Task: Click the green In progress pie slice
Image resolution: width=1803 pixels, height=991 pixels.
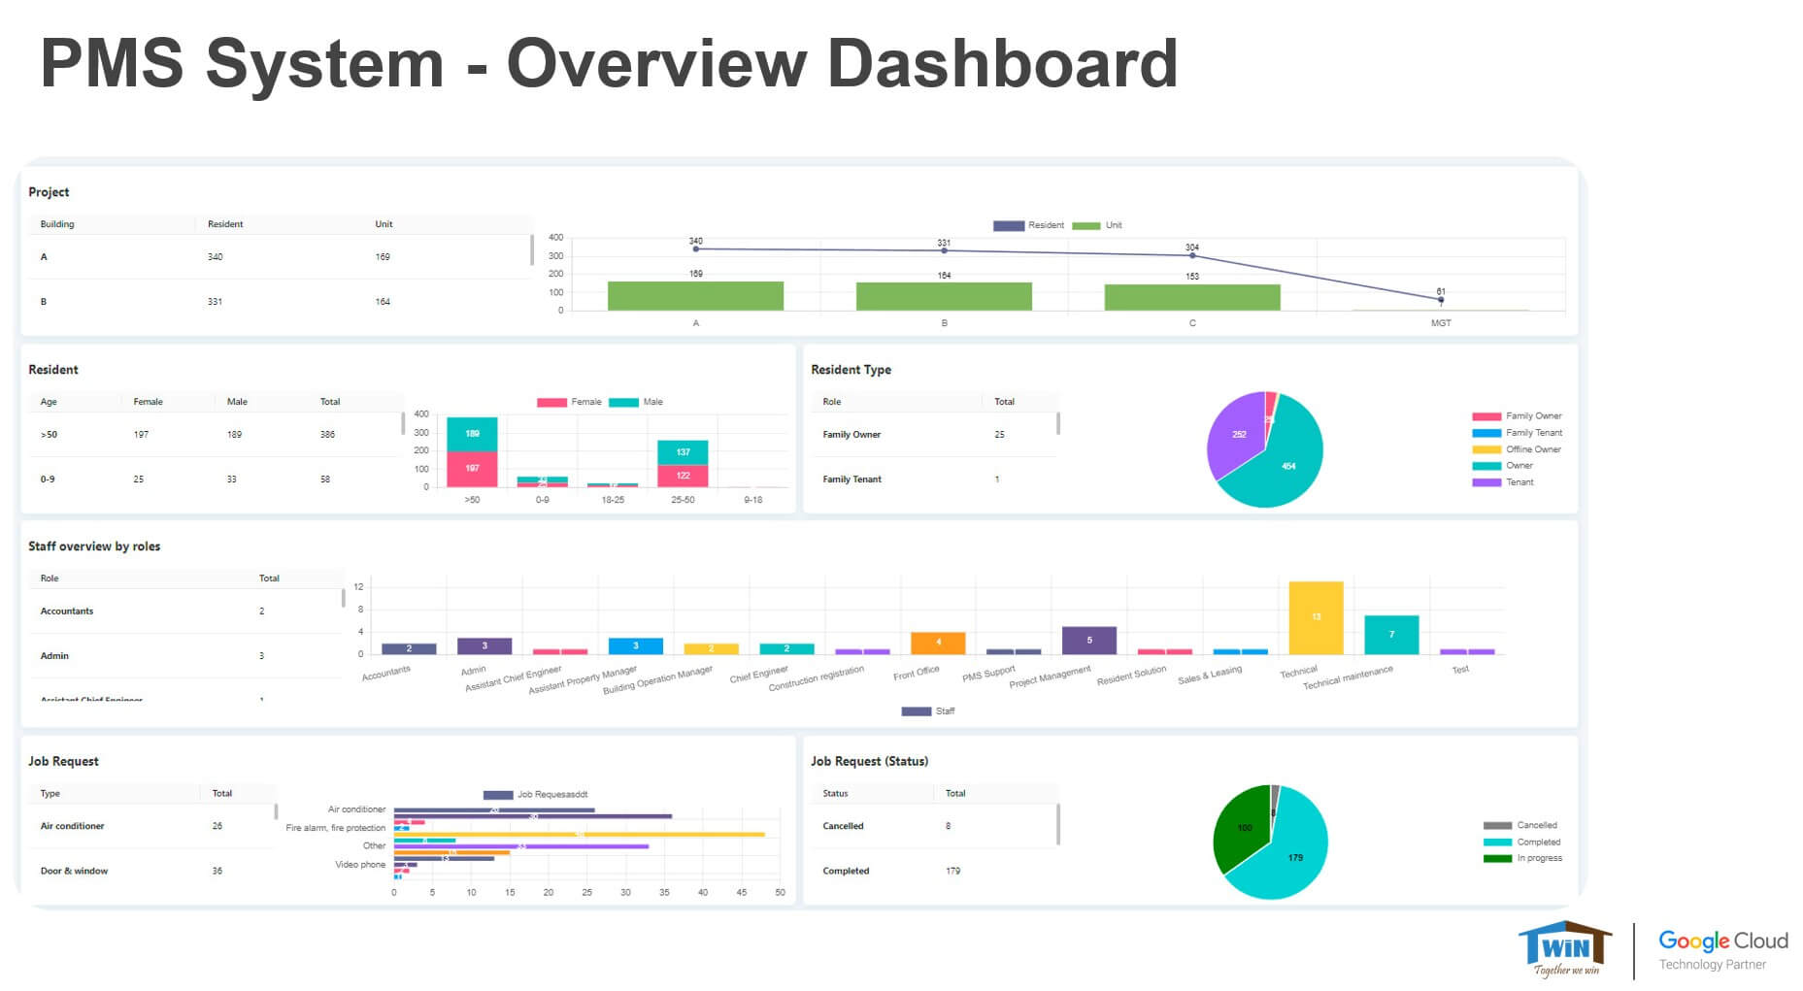Action: 1242,830
